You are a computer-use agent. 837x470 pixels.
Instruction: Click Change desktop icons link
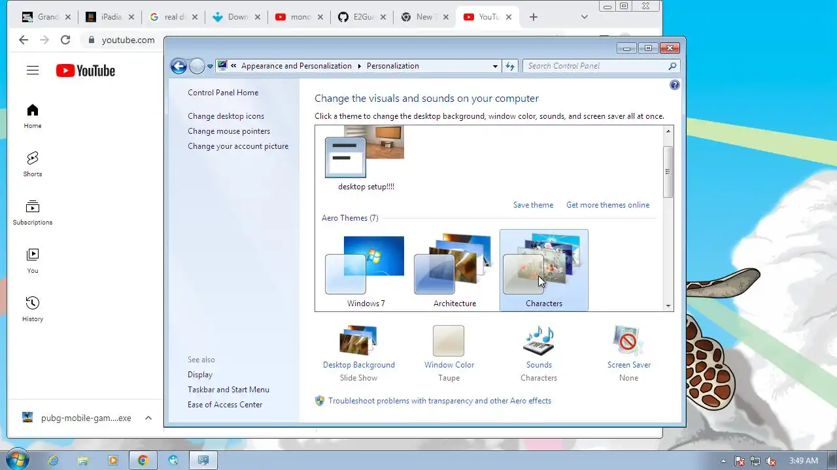coord(226,116)
